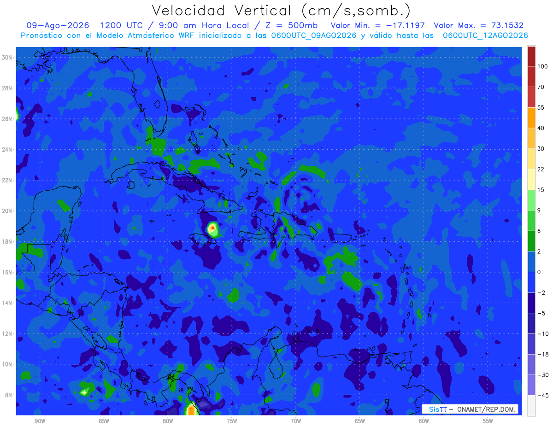Click the "24N" latitude axis label
553x427 pixels.
point(8,149)
